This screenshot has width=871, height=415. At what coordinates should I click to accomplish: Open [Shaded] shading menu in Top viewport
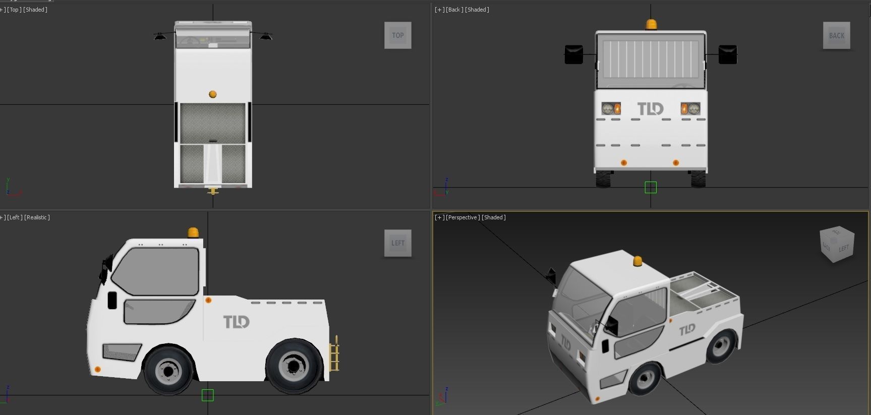[35, 10]
